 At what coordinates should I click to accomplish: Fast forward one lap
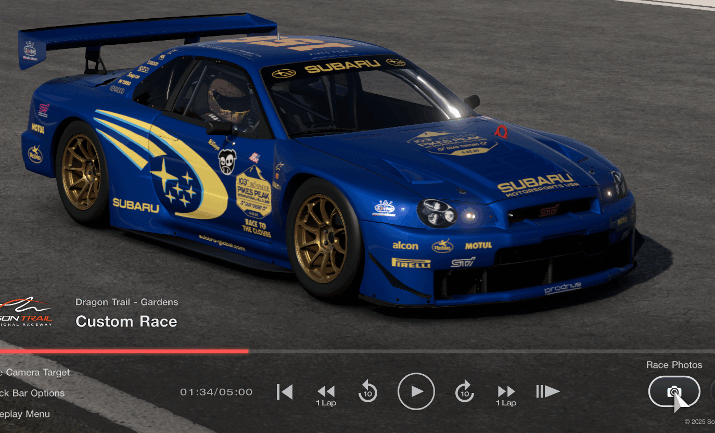coord(506,395)
